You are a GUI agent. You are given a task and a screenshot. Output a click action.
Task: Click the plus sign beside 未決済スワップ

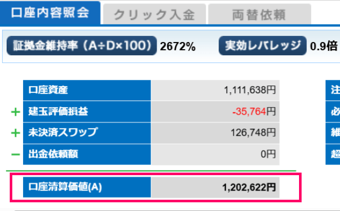tap(15, 133)
